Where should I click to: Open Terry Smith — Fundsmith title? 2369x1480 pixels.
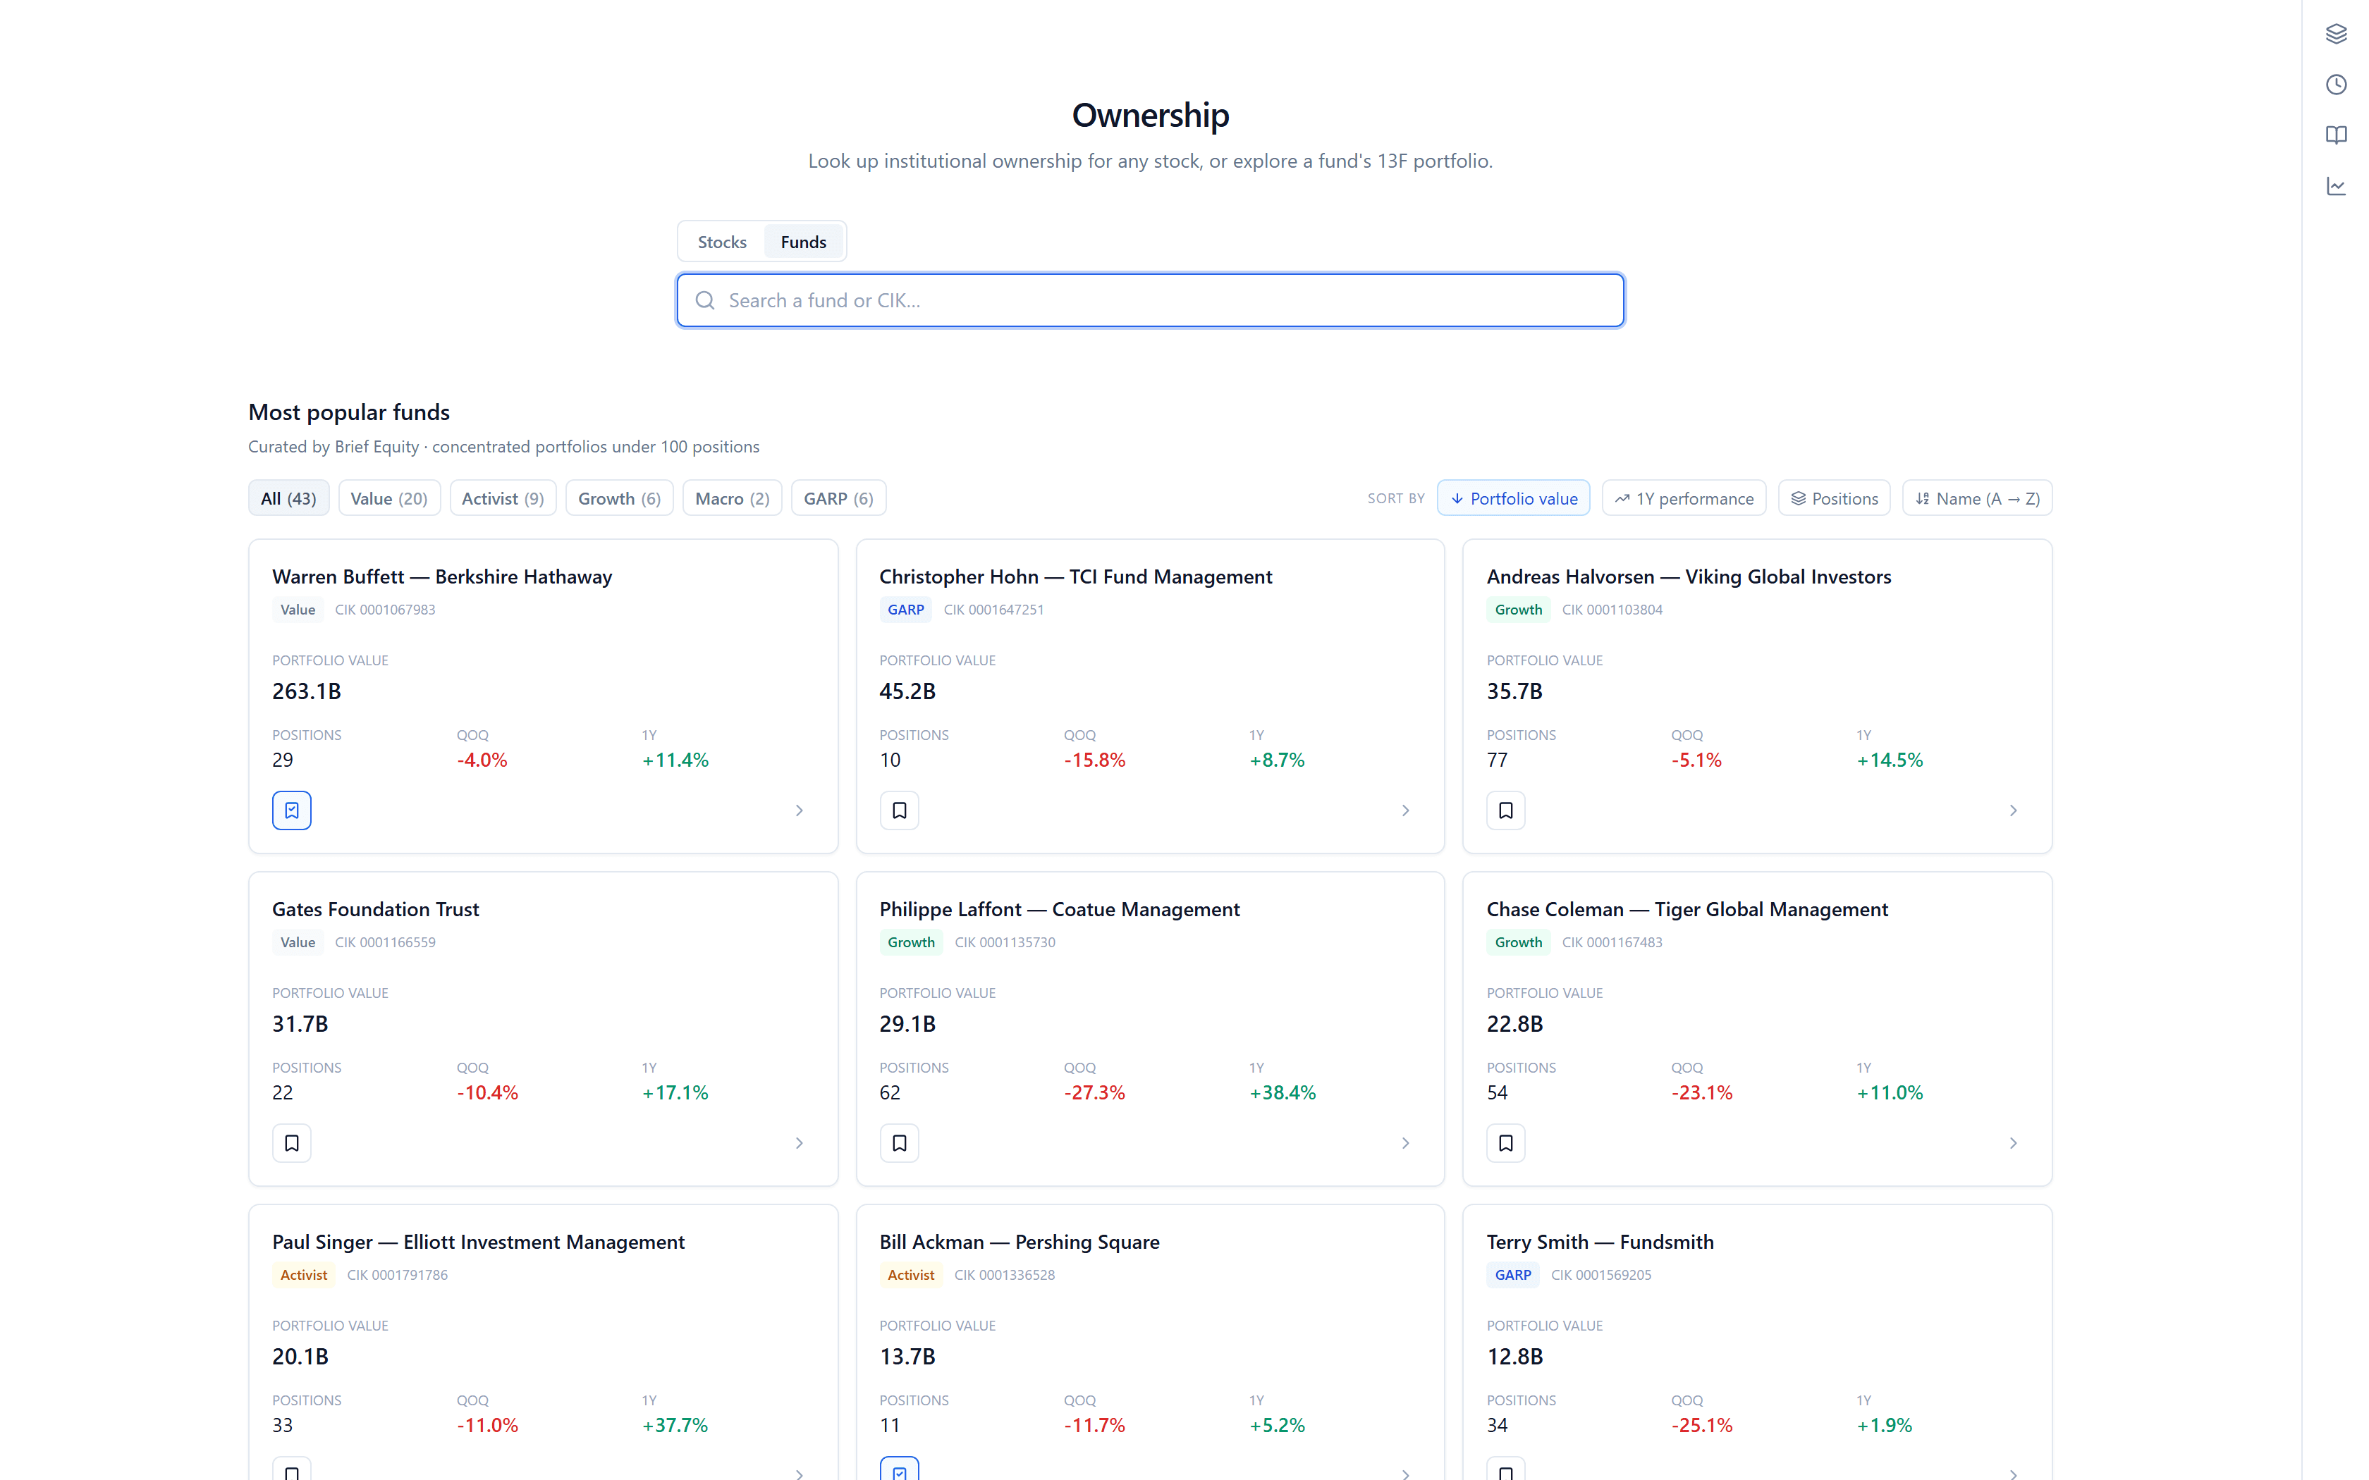coord(1600,1242)
